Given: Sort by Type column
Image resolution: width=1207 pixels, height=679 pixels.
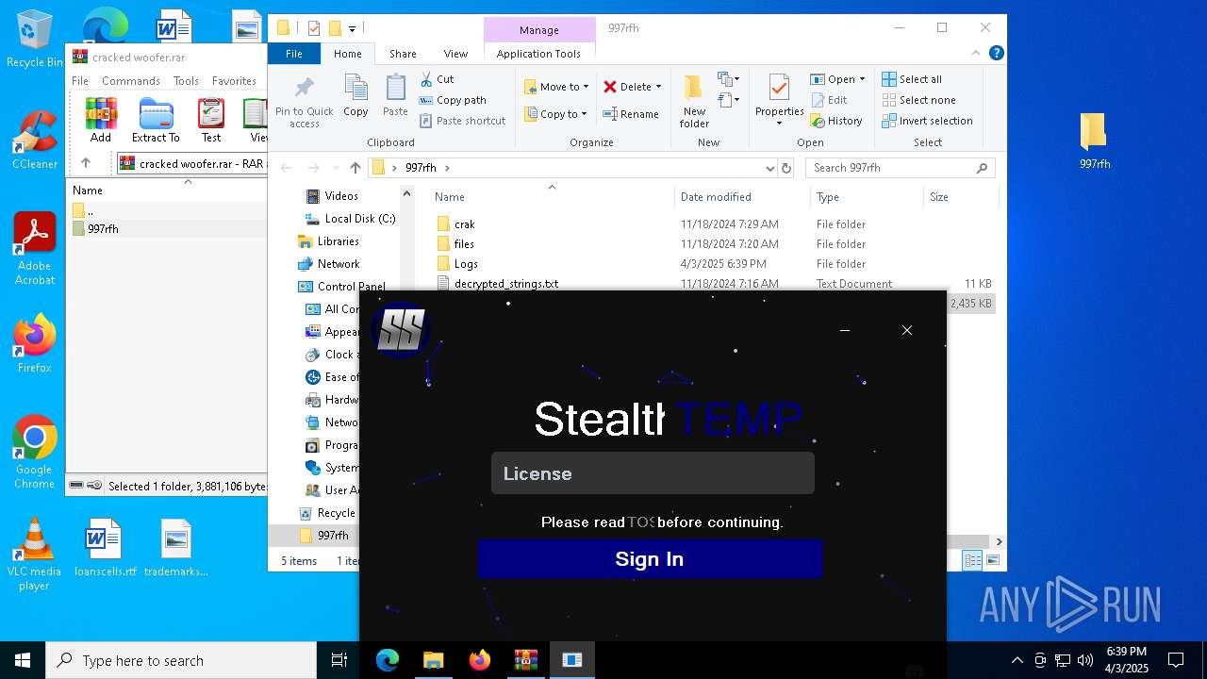Looking at the screenshot, I should coord(866,197).
